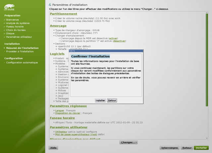Expand the Jeux software pattern entry
212x153 pixels.
(56, 96)
